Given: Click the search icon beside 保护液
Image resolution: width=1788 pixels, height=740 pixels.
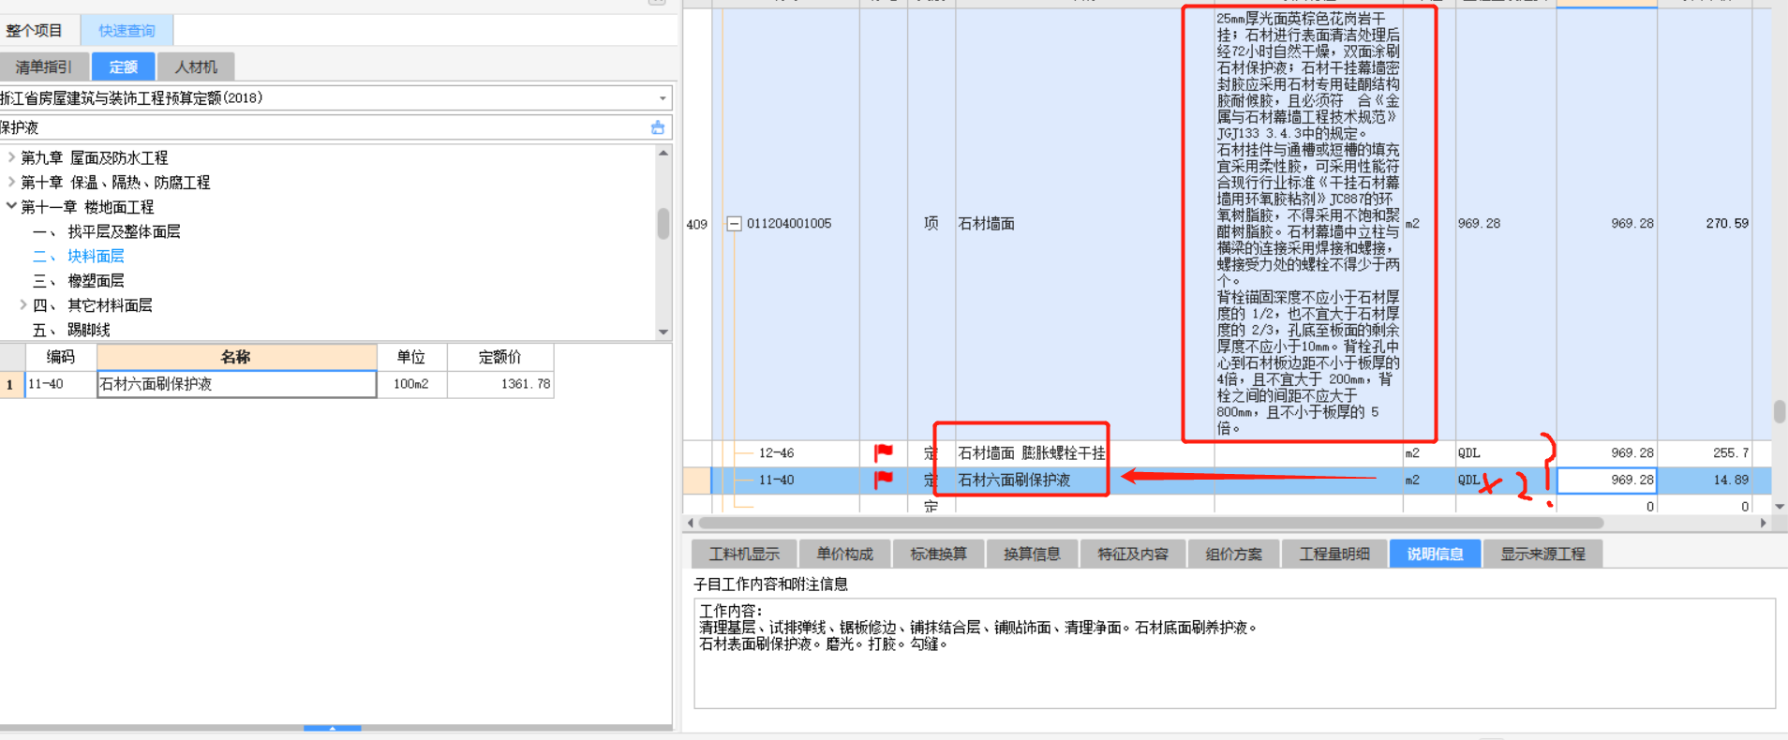Looking at the screenshot, I should point(658,127).
